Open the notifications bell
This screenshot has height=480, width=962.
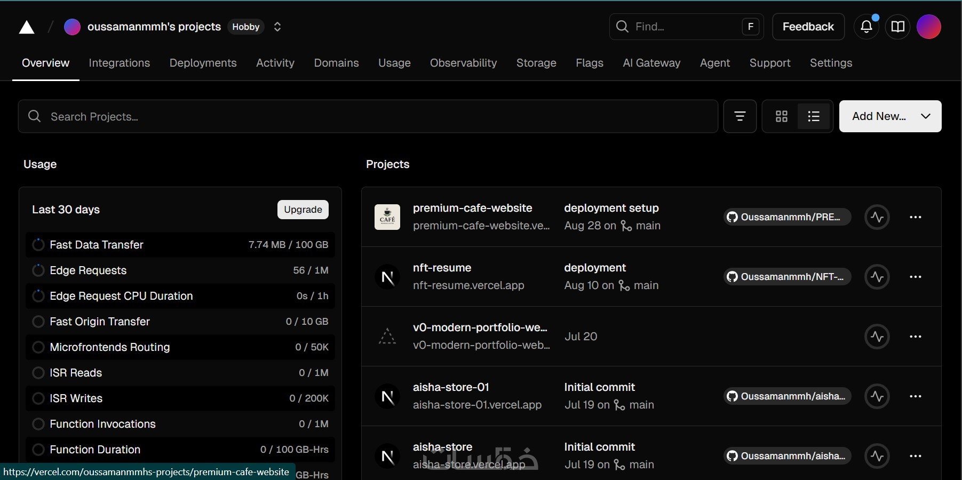click(x=866, y=27)
